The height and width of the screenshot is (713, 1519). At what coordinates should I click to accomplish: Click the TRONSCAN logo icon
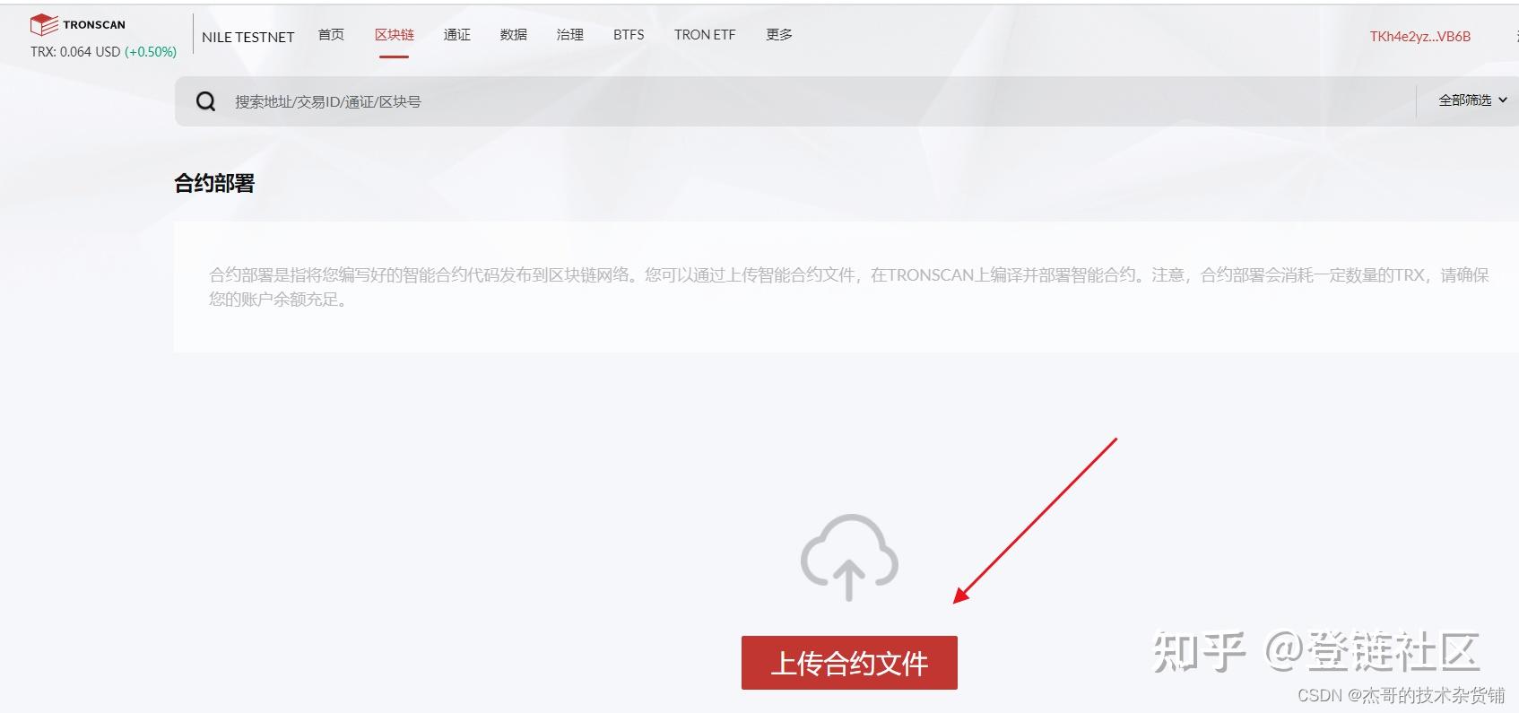click(44, 25)
